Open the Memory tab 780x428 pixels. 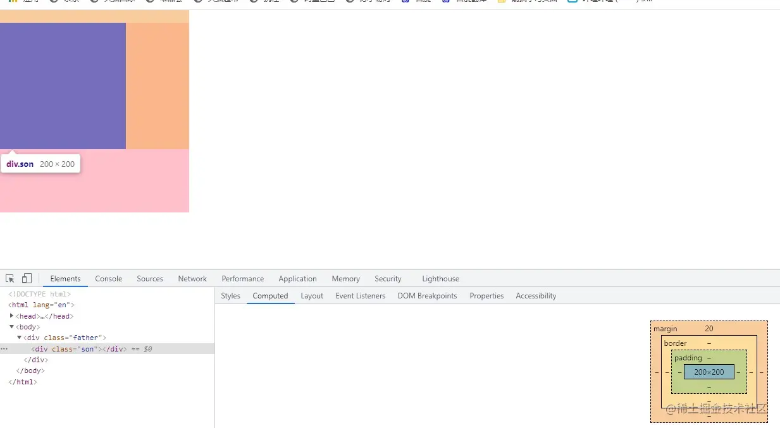[x=345, y=279]
